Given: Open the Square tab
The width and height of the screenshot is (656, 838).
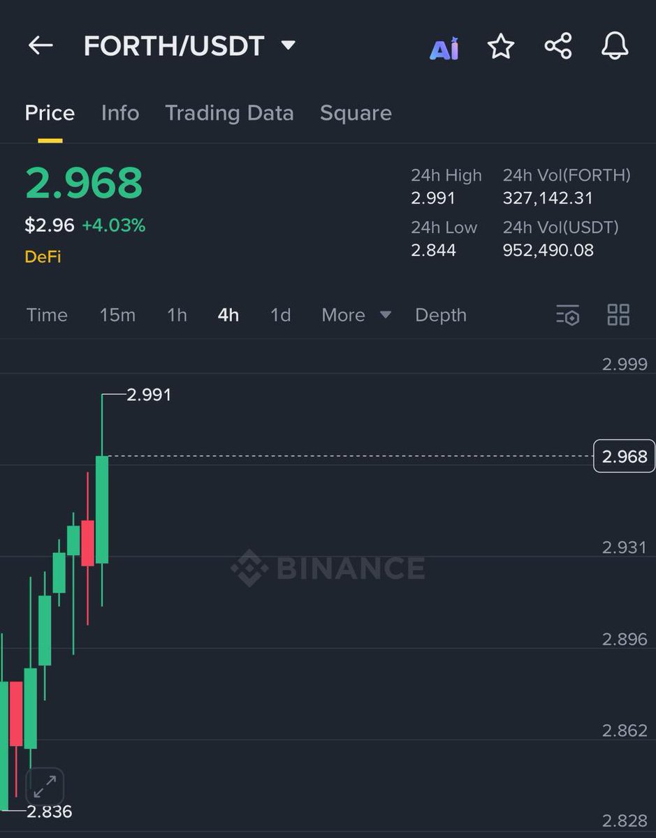Looking at the screenshot, I should point(356,113).
